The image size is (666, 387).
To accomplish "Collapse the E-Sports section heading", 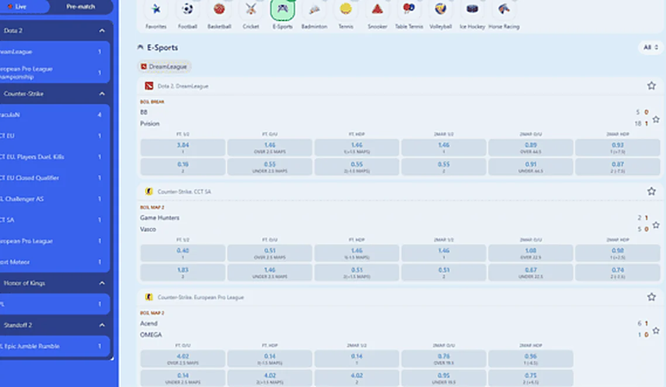I will pyautogui.click(x=140, y=47).
